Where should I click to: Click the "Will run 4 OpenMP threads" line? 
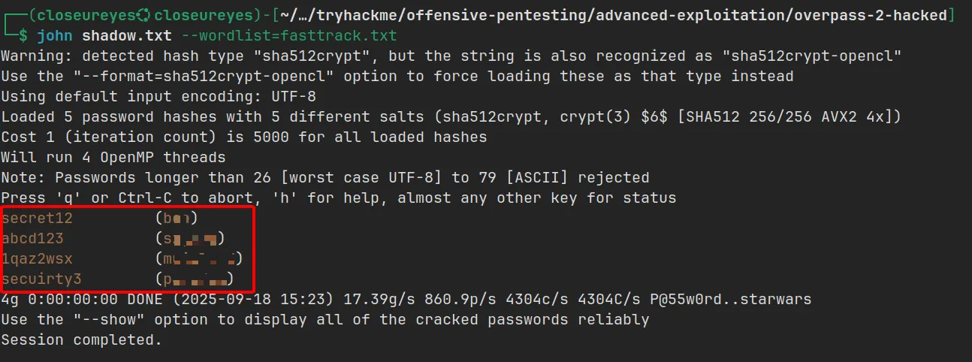tap(113, 158)
